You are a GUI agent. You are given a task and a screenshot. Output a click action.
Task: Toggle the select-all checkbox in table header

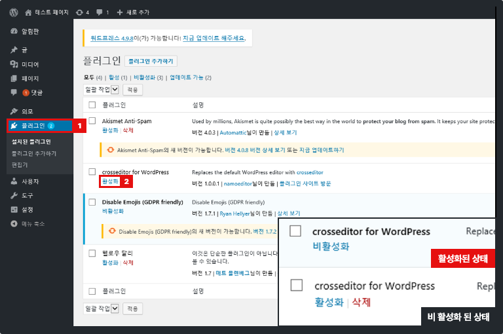coord(92,105)
